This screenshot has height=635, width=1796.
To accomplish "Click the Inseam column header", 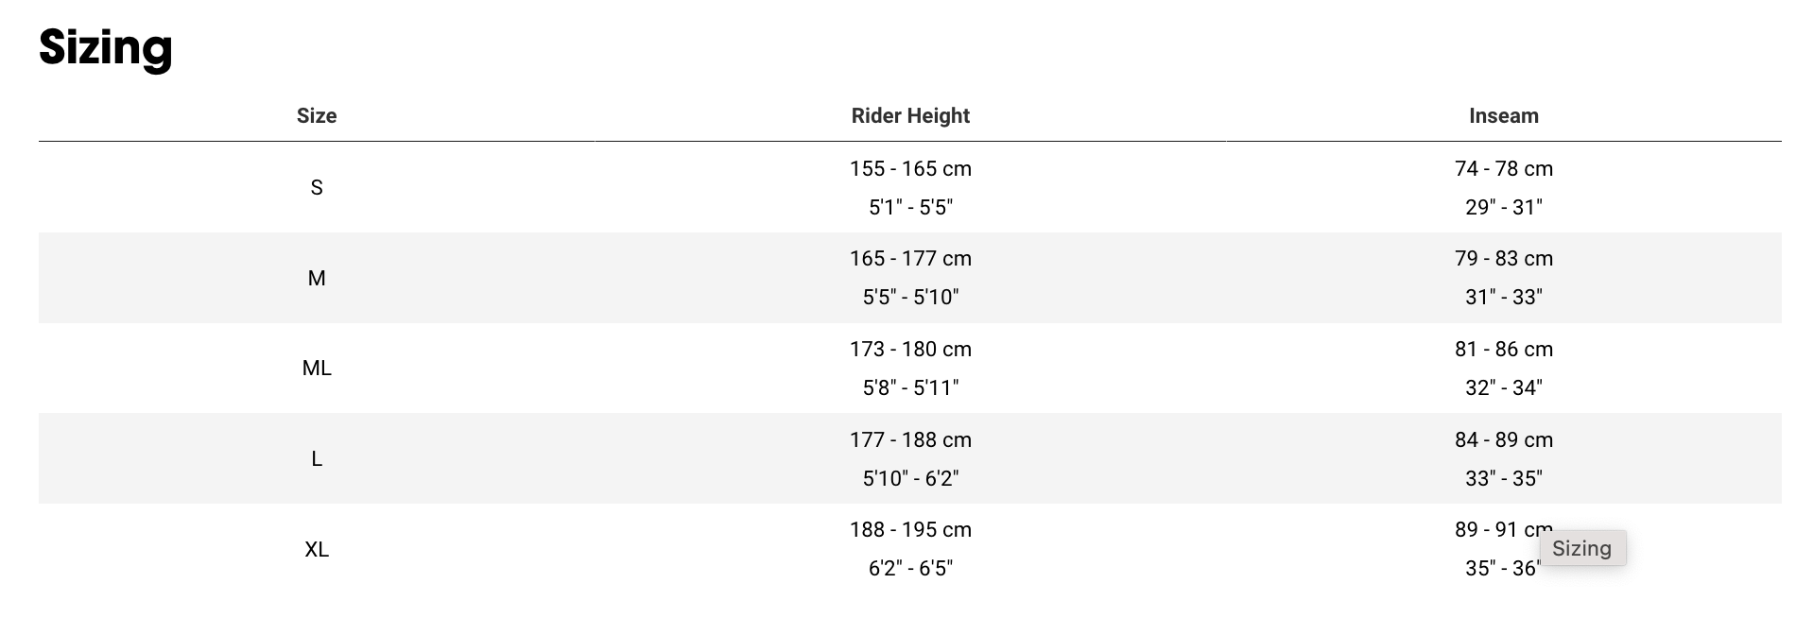I will (x=1503, y=115).
